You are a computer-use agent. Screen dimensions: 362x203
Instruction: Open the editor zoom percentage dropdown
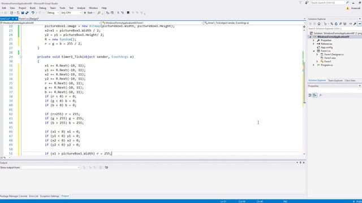[9, 158]
